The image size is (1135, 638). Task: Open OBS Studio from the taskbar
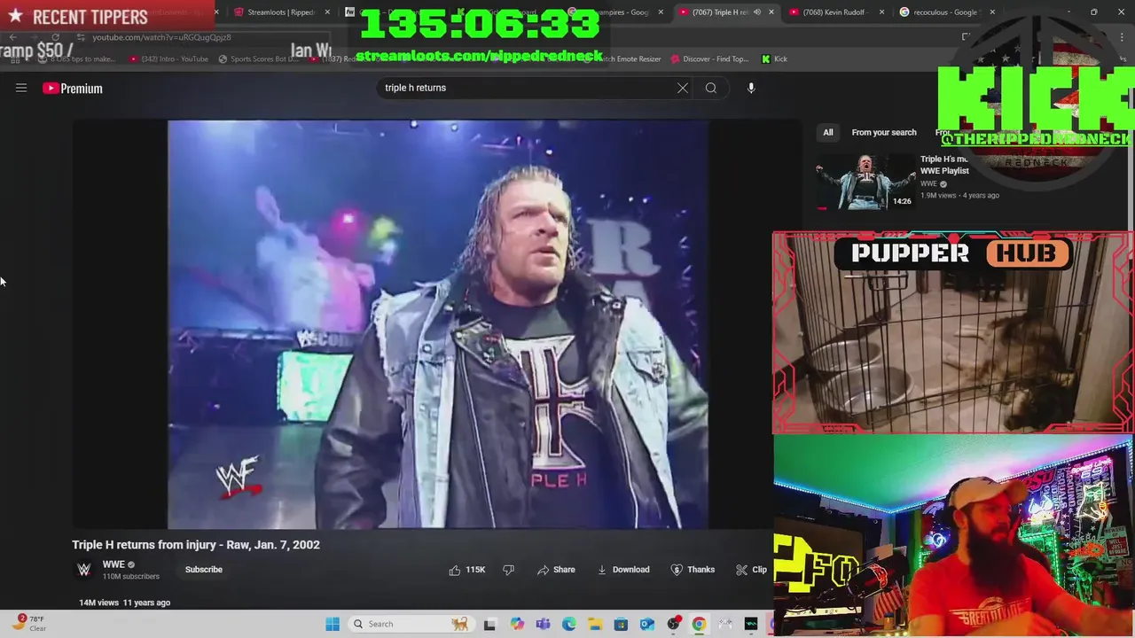[x=674, y=624]
